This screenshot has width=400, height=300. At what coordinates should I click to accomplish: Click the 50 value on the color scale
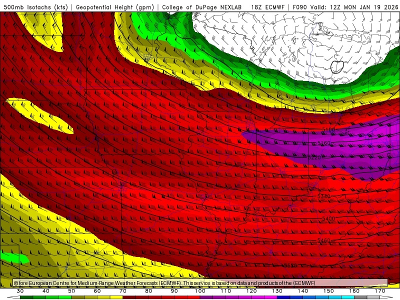pyautogui.click(x=71, y=291)
